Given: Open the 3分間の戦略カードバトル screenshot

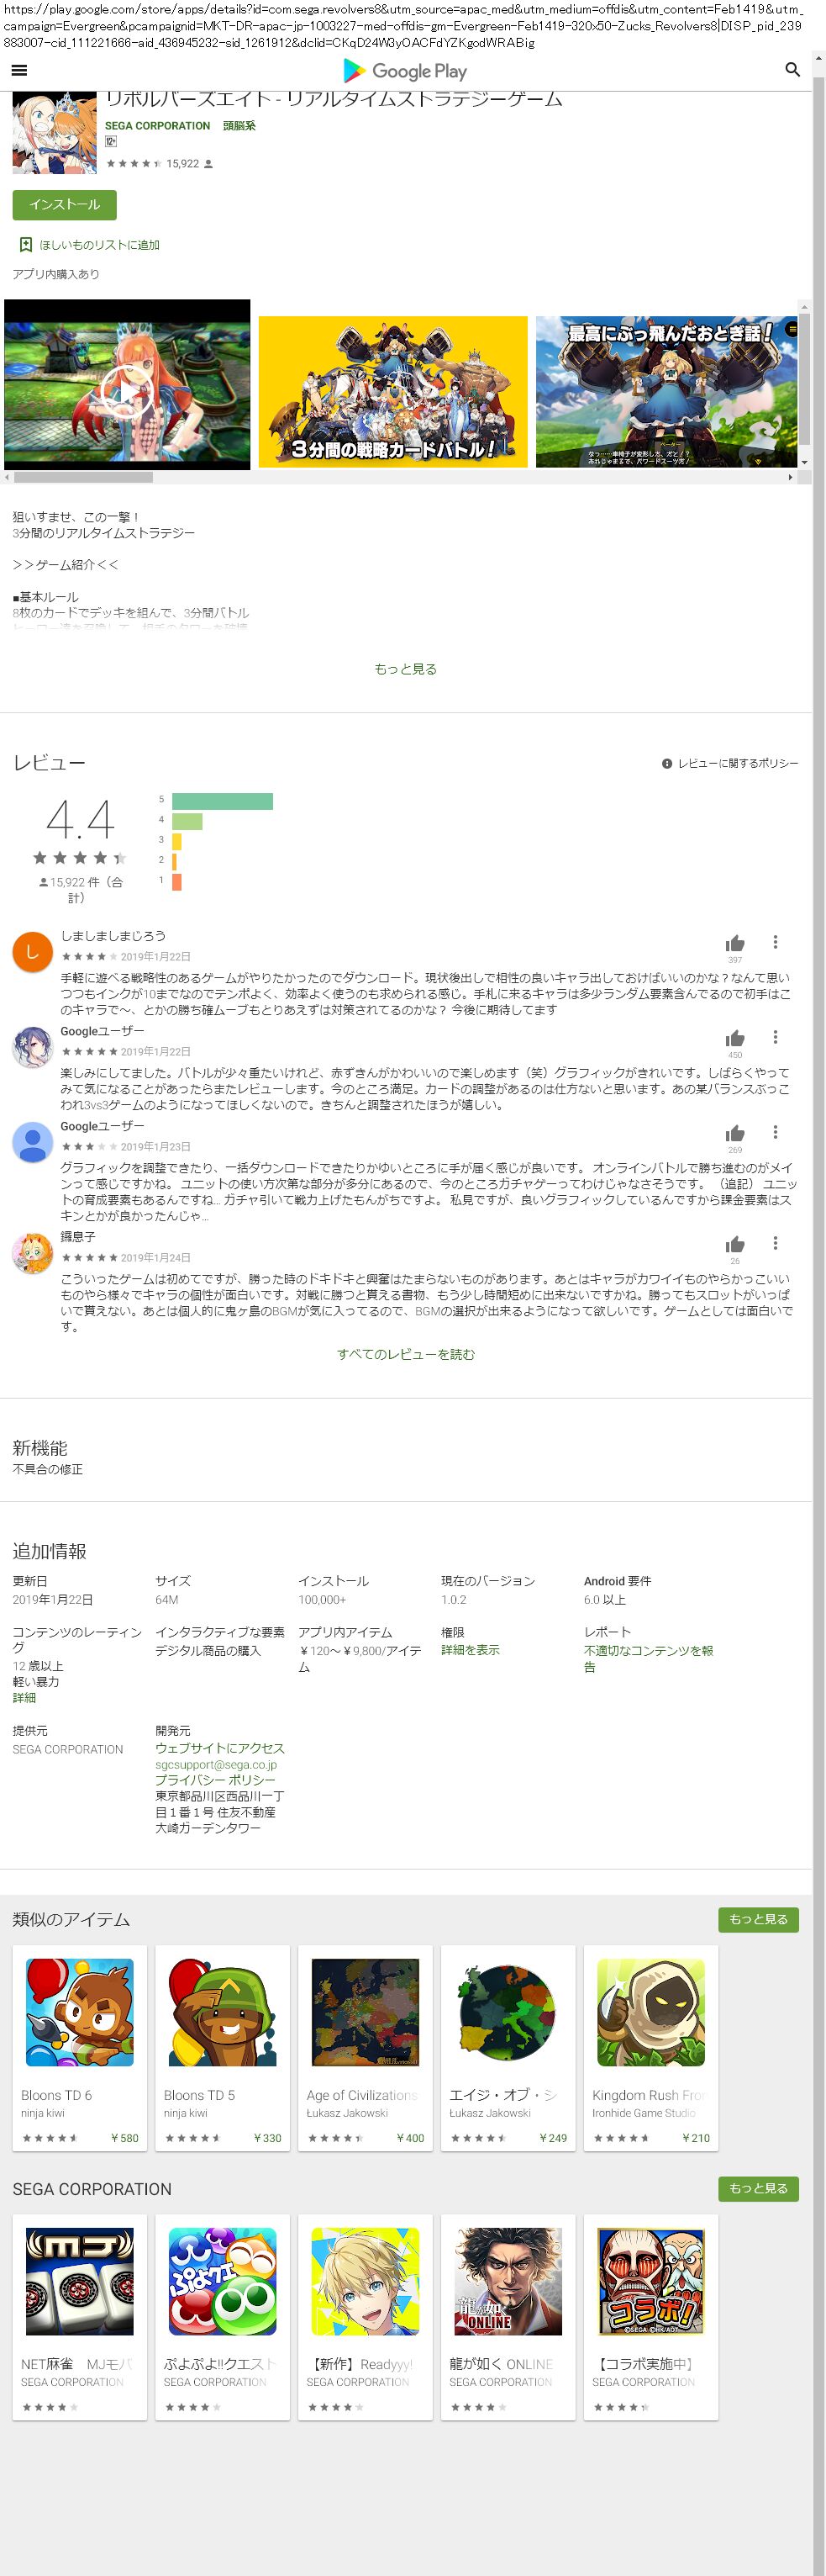Looking at the screenshot, I should (x=392, y=391).
